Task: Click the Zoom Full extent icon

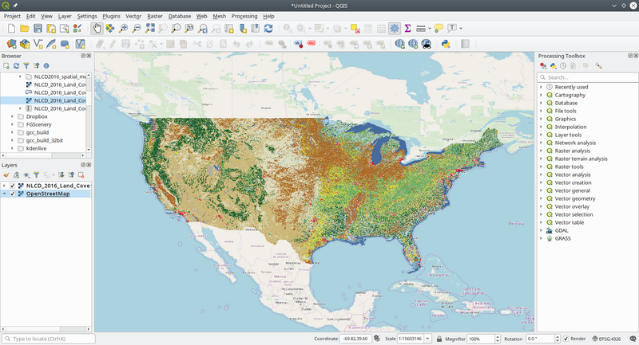Action: tap(150, 29)
